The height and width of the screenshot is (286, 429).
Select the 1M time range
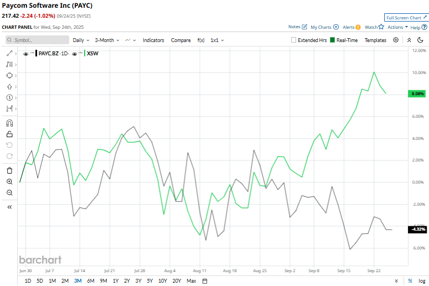52,281
